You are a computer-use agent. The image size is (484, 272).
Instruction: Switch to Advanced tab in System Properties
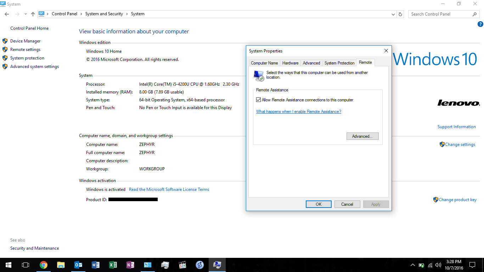[x=311, y=63]
